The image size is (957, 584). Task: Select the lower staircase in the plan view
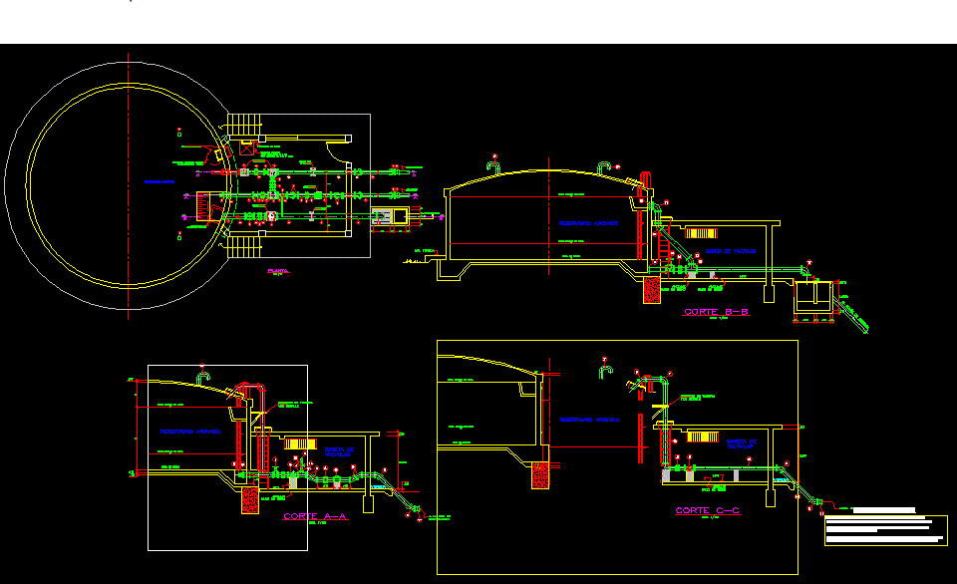pos(244,247)
